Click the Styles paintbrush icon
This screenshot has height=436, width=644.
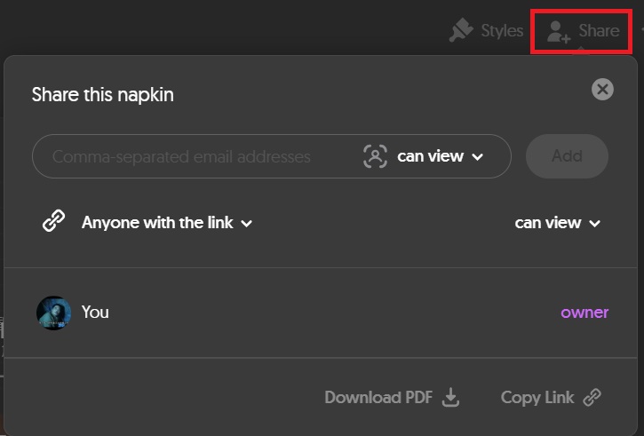click(x=461, y=31)
